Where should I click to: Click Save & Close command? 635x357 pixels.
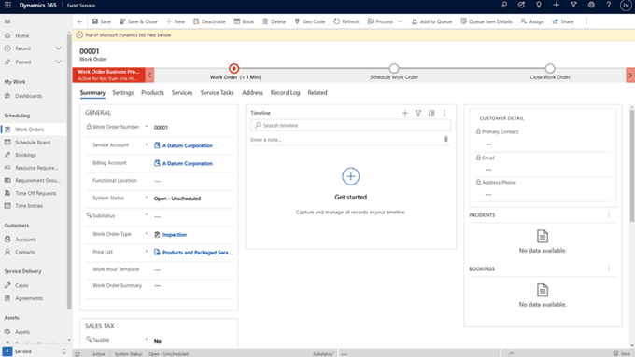[x=138, y=21]
